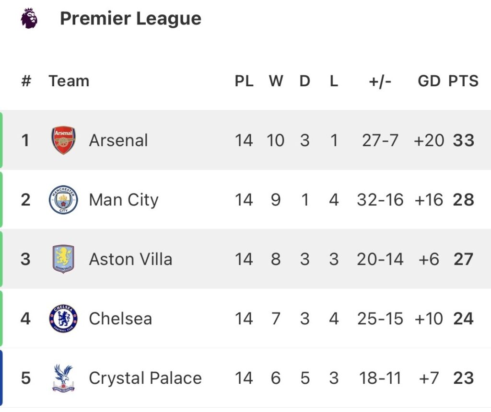Sort table by GD column header
The image size is (491, 412).
[429, 81]
